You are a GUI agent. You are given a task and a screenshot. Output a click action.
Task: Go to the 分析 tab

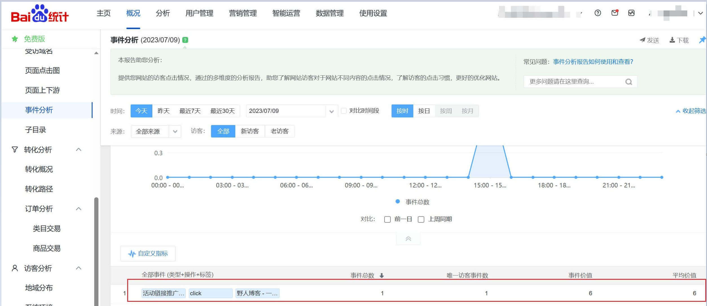click(163, 13)
